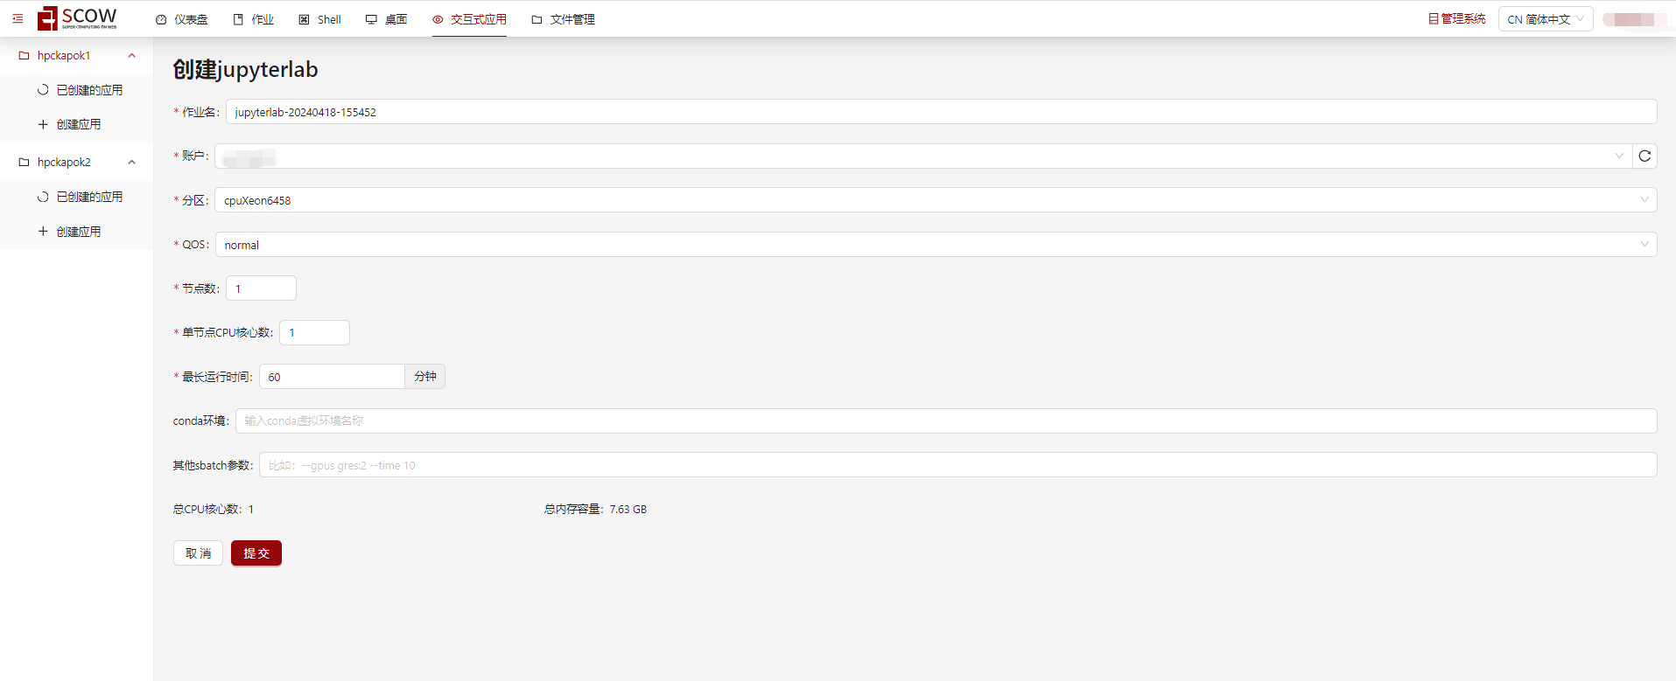Click the 取消 cancel button

tap(198, 553)
